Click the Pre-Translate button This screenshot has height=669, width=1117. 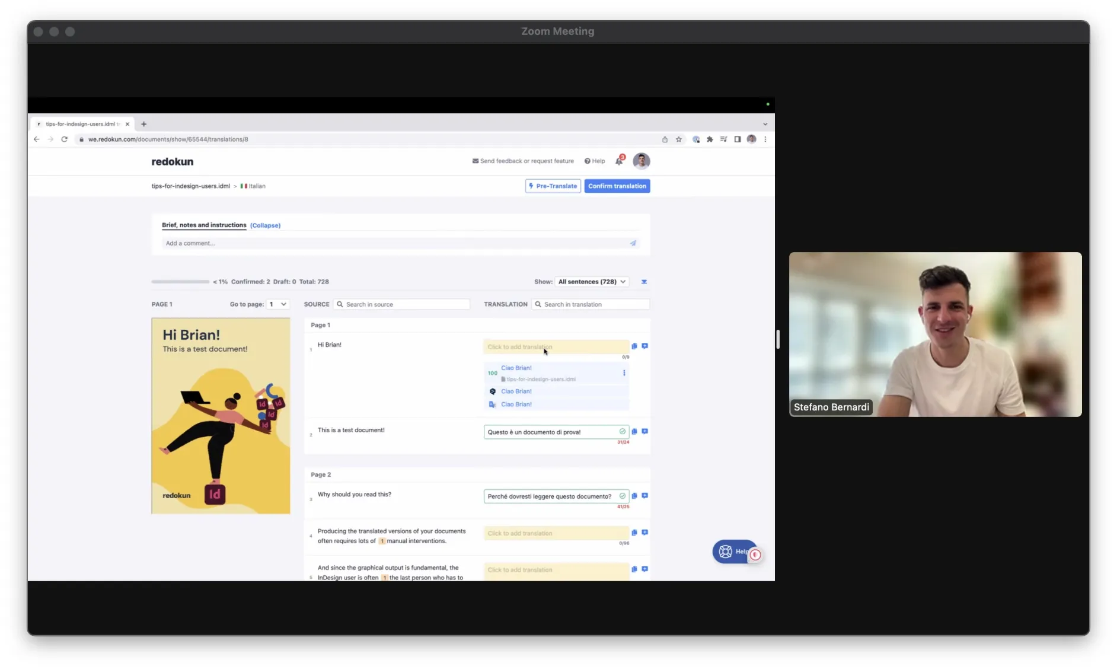pyautogui.click(x=553, y=186)
